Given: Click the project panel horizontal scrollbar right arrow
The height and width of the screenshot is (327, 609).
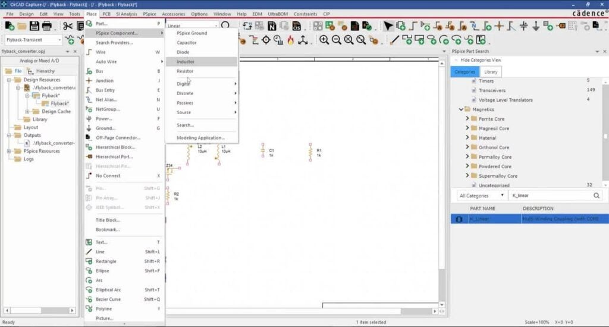Looking at the screenshot, I should [72, 310].
